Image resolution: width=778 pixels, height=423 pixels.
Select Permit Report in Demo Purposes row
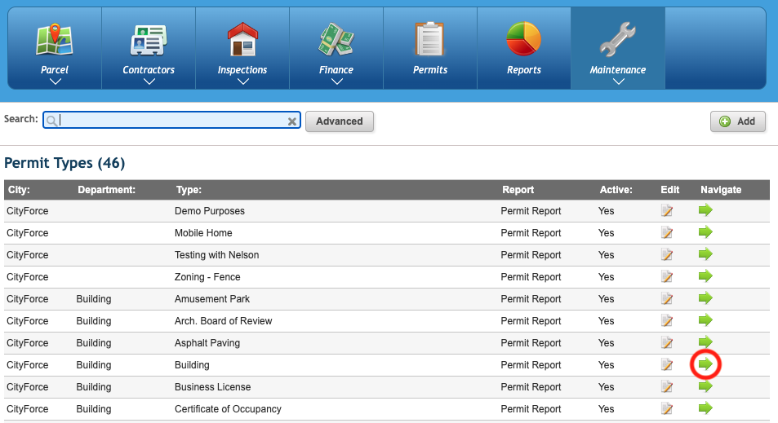coord(531,211)
